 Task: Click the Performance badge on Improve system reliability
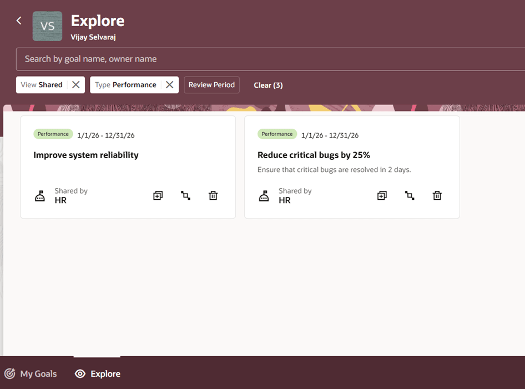coord(53,134)
